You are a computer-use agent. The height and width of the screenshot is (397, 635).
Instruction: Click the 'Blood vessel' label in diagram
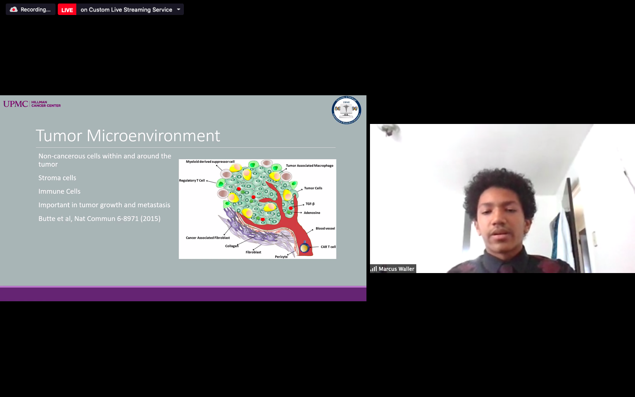[x=325, y=228]
